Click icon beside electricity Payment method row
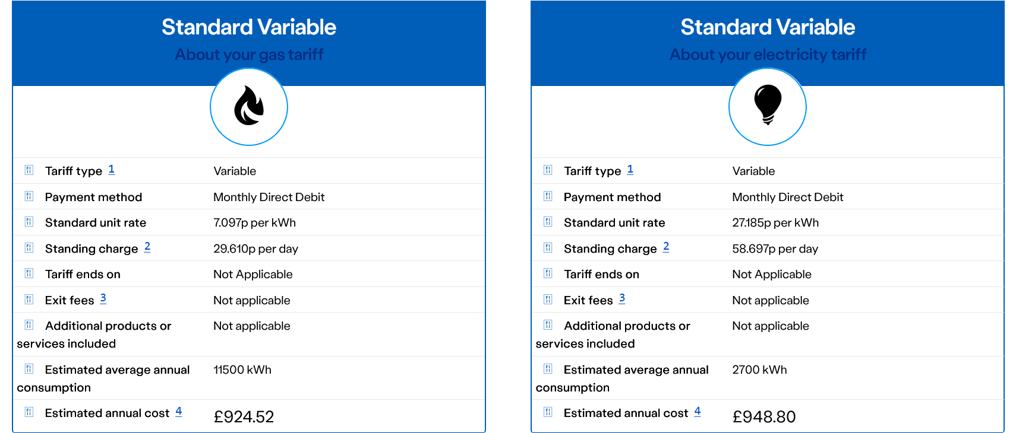The width and height of the screenshot is (1016, 433). pyautogui.click(x=548, y=196)
